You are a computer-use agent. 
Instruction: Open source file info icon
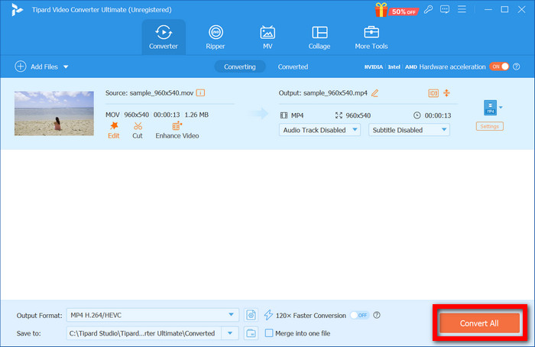(200, 92)
